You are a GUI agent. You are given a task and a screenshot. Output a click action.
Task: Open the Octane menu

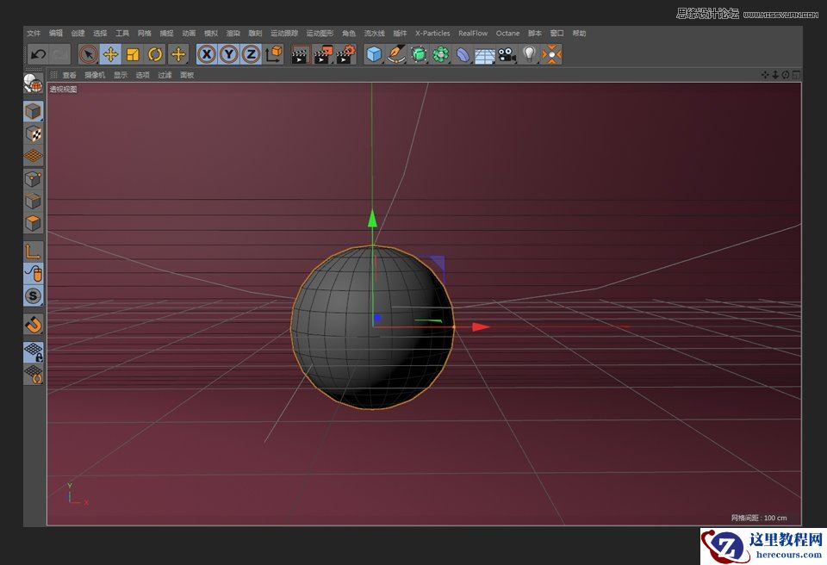click(x=507, y=34)
